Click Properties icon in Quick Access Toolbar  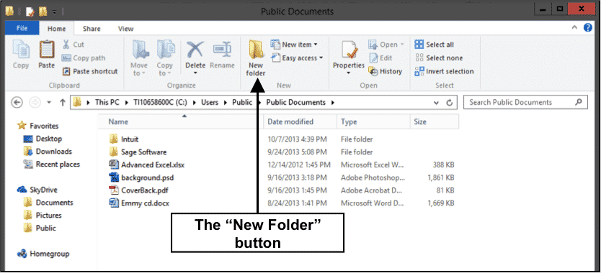coord(30,11)
